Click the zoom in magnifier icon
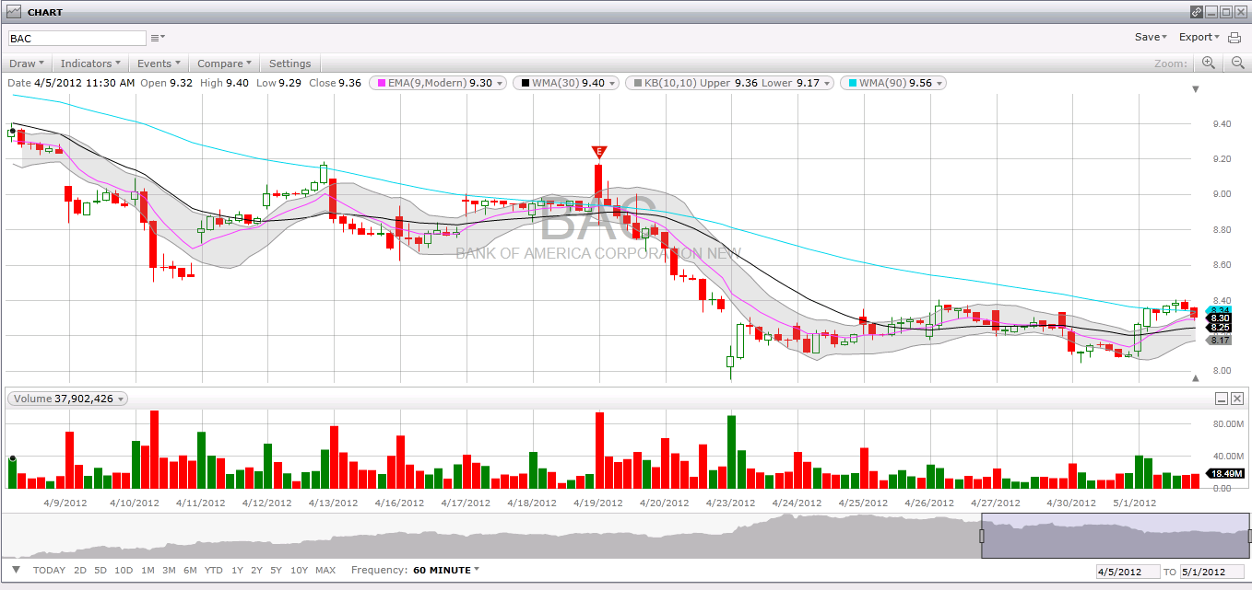Screen dimensions: 1252x590 point(1209,63)
